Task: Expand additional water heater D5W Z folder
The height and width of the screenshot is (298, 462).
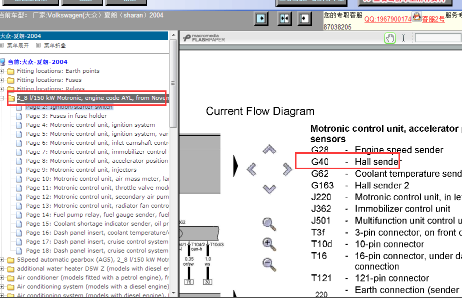Action: [x=2, y=269]
